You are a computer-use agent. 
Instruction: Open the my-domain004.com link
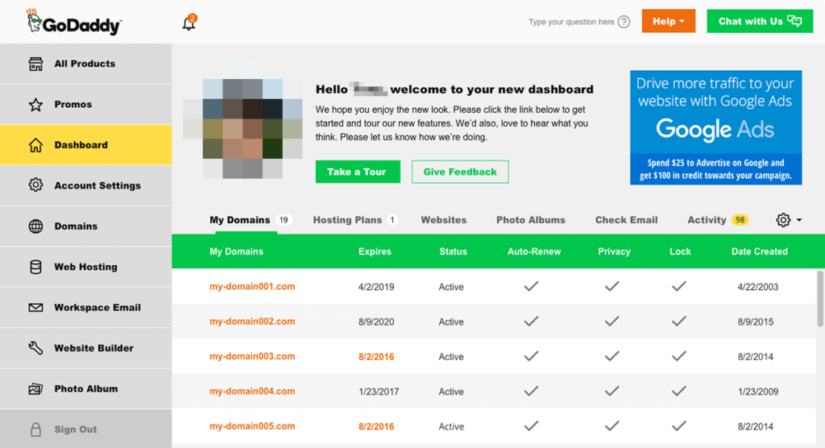coord(252,391)
